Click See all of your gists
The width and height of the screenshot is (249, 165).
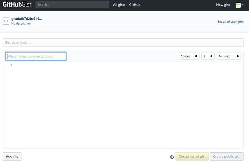(x=230, y=22)
